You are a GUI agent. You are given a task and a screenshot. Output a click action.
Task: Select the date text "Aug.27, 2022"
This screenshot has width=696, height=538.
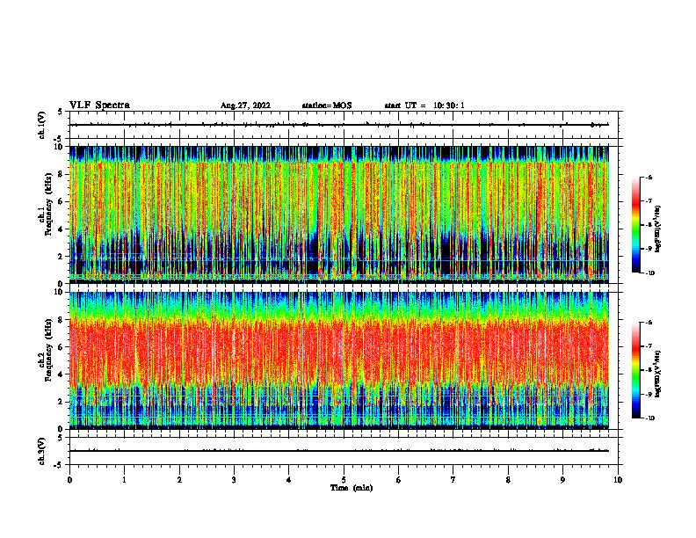coord(245,105)
